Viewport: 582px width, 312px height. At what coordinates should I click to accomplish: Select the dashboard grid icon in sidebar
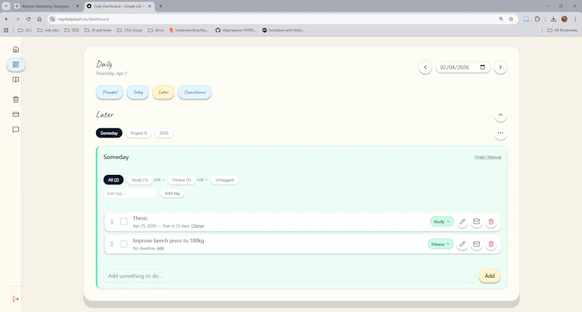pyautogui.click(x=15, y=65)
